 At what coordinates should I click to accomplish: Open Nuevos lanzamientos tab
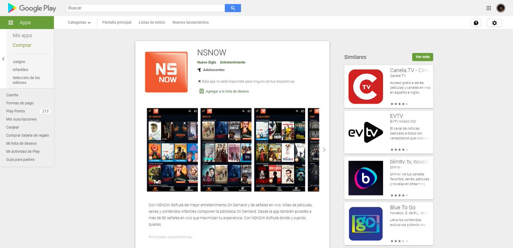click(191, 23)
